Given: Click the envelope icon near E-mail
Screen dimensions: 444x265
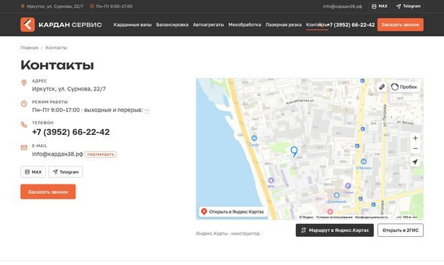Looking at the screenshot, I should pos(24,148).
